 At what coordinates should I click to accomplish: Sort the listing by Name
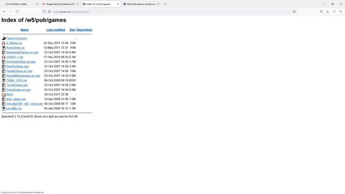pyautogui.click(x=24, y=30)
